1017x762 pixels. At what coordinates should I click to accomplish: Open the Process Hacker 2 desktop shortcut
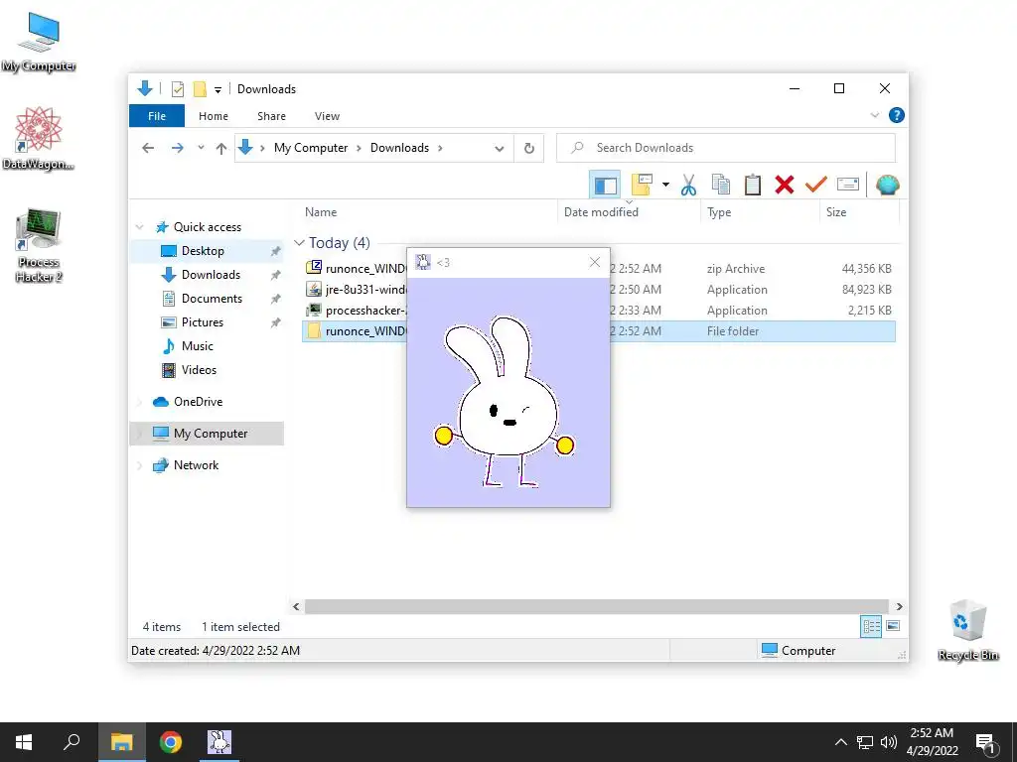coord(39,246)
